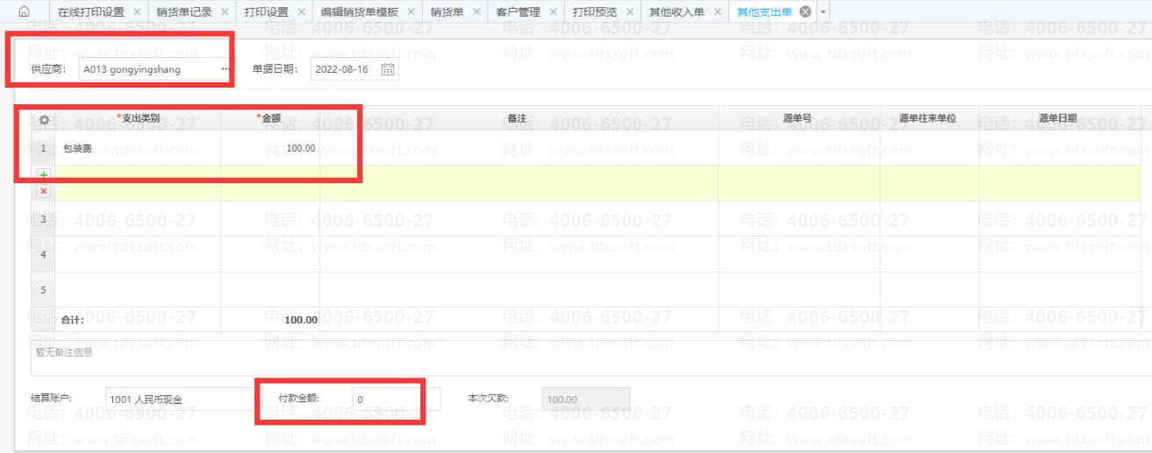The image size is (1152, 453).
Task: Click the 包装费 expense category cell
Action: pyautogui.click(x=138, y=148)
